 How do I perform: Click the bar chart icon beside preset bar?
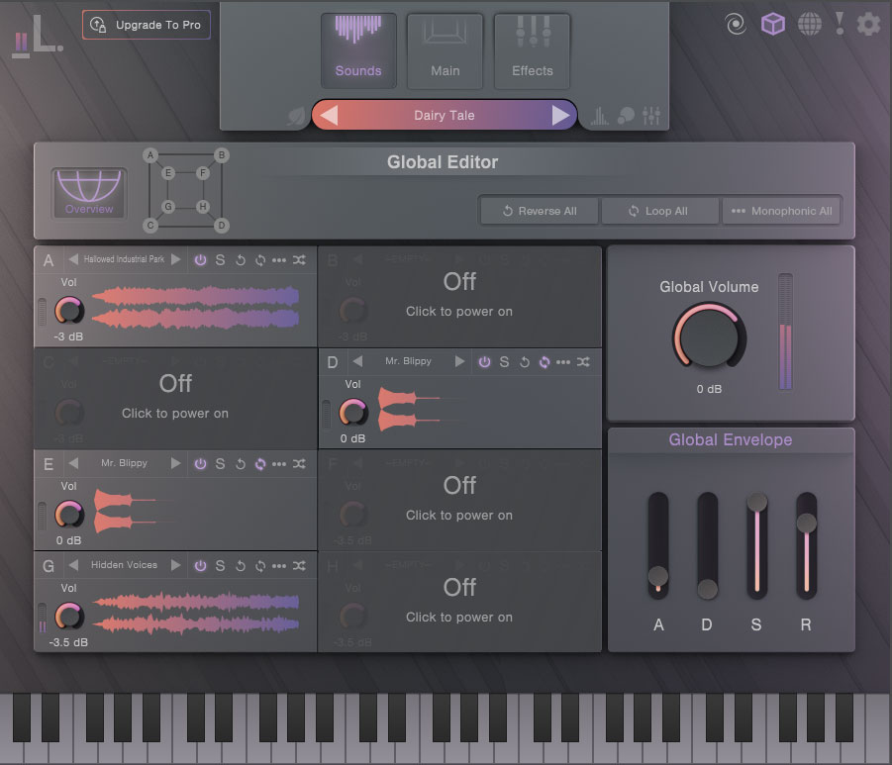point(599,116)
